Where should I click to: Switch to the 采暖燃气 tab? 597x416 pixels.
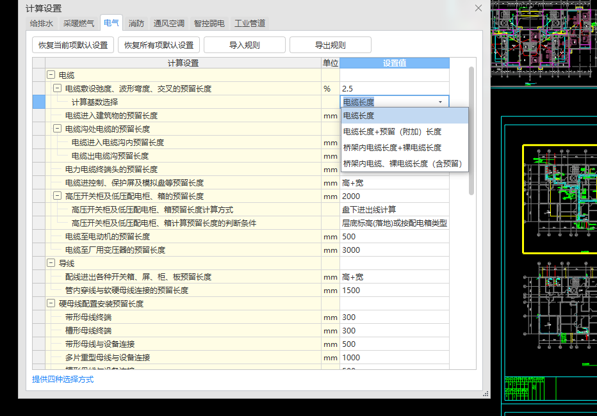pyautogui.click(x=78, y=23)
